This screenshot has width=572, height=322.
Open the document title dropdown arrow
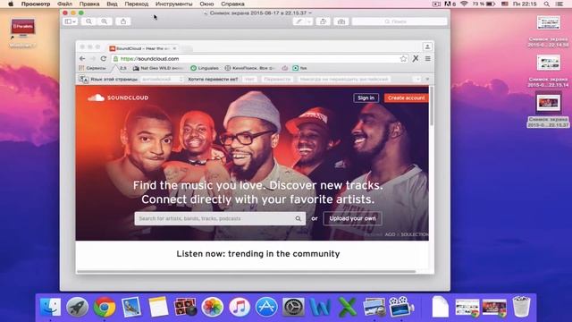click(x=310, y=13)
